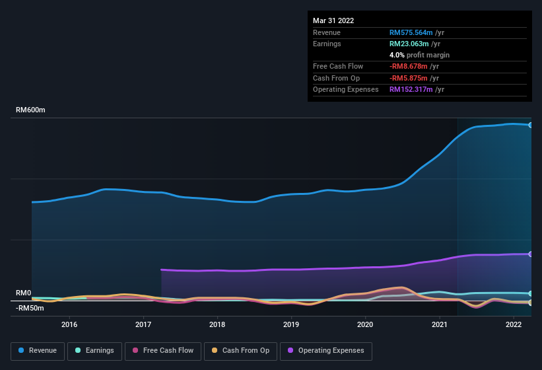Toggle the Revenue legend button
Viewport: 542px width, 370px height.
coord(38,351)
